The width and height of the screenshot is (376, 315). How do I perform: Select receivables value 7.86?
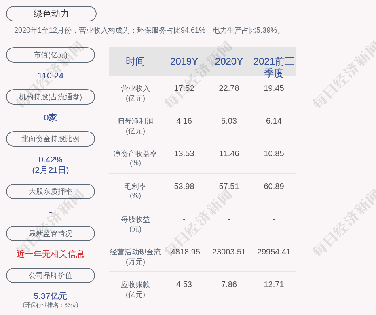[229, 284]
